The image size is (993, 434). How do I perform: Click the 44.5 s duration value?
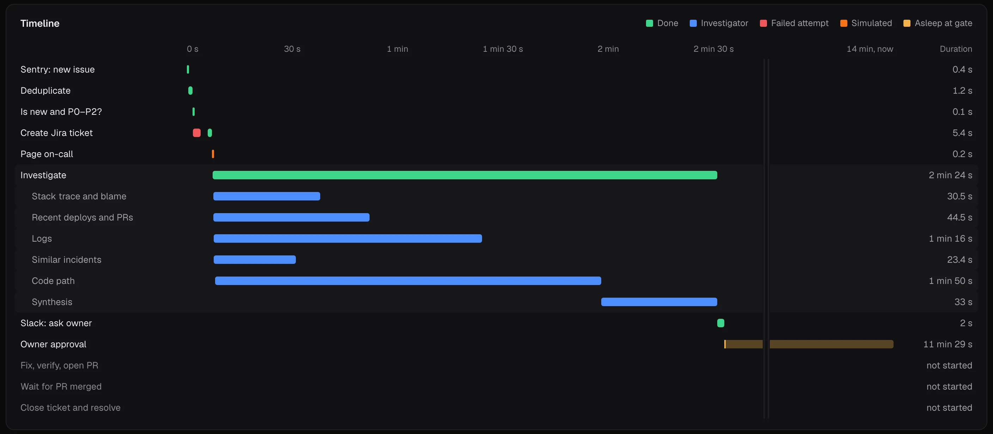pos(960,218)
